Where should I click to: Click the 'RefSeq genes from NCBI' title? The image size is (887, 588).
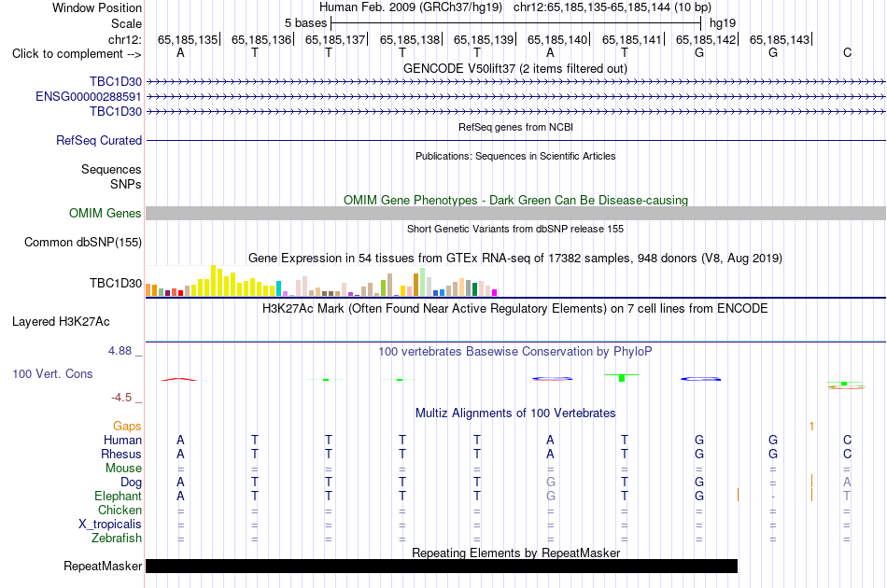coord(515,127)
